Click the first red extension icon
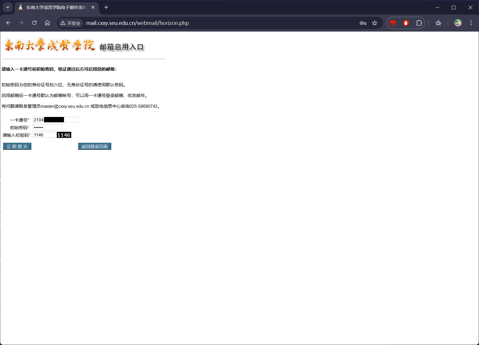 393,23
